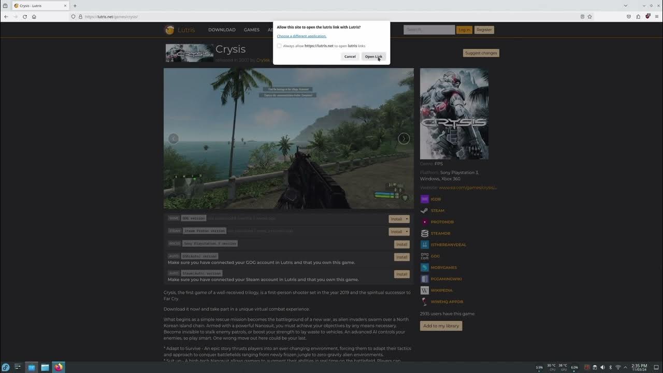Open the GAMES menu item

click(x=251, y=30)
